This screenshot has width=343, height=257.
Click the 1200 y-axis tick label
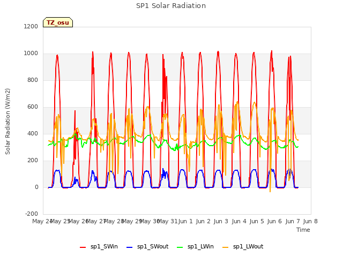click(x=31, y=26)
